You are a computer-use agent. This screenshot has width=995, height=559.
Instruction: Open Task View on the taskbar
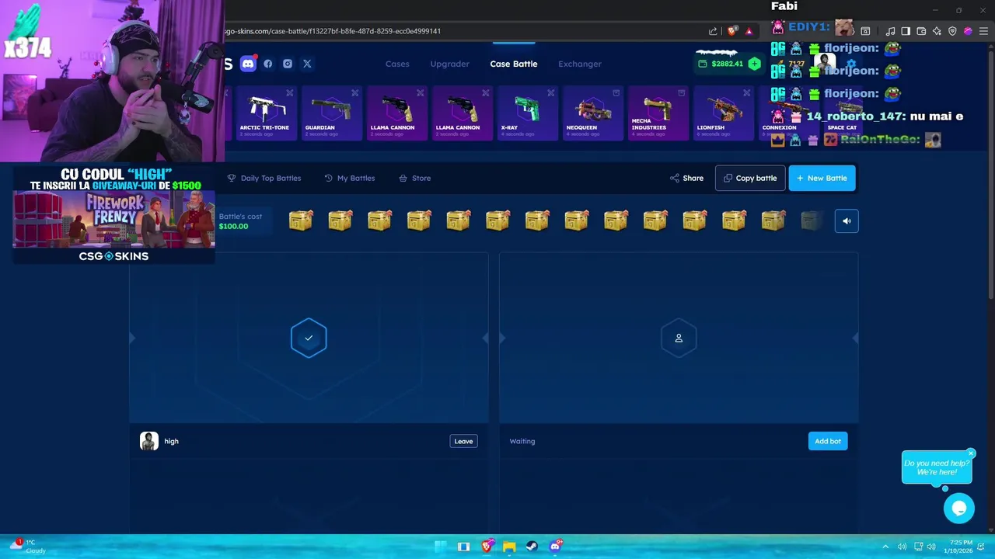(x=463, y=547)
